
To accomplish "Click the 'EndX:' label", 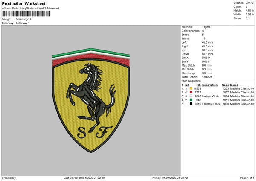I will coord(185,58).
